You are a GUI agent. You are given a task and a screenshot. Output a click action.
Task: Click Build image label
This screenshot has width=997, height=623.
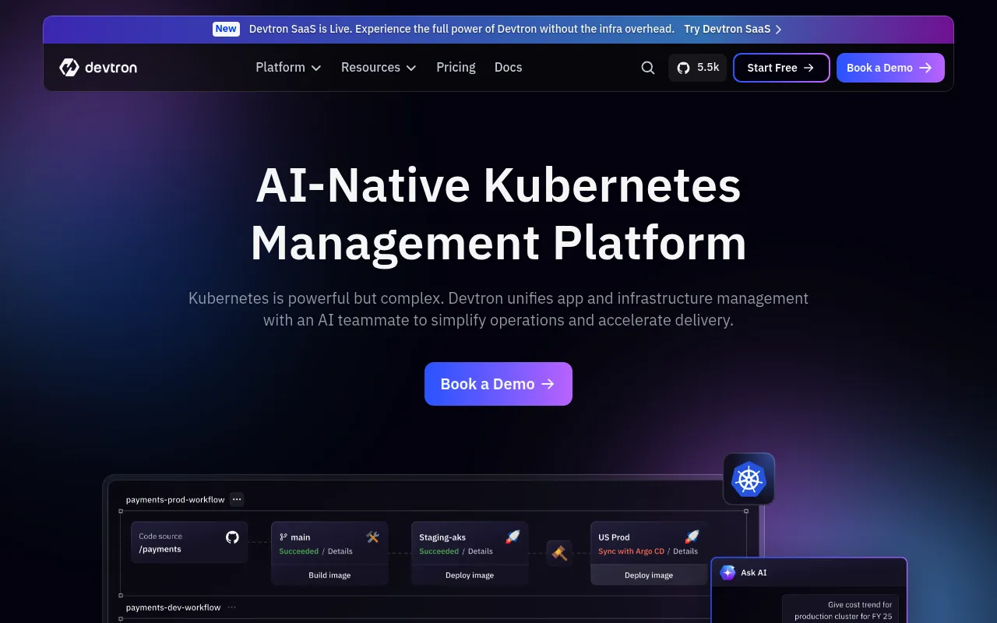point(329,575)
